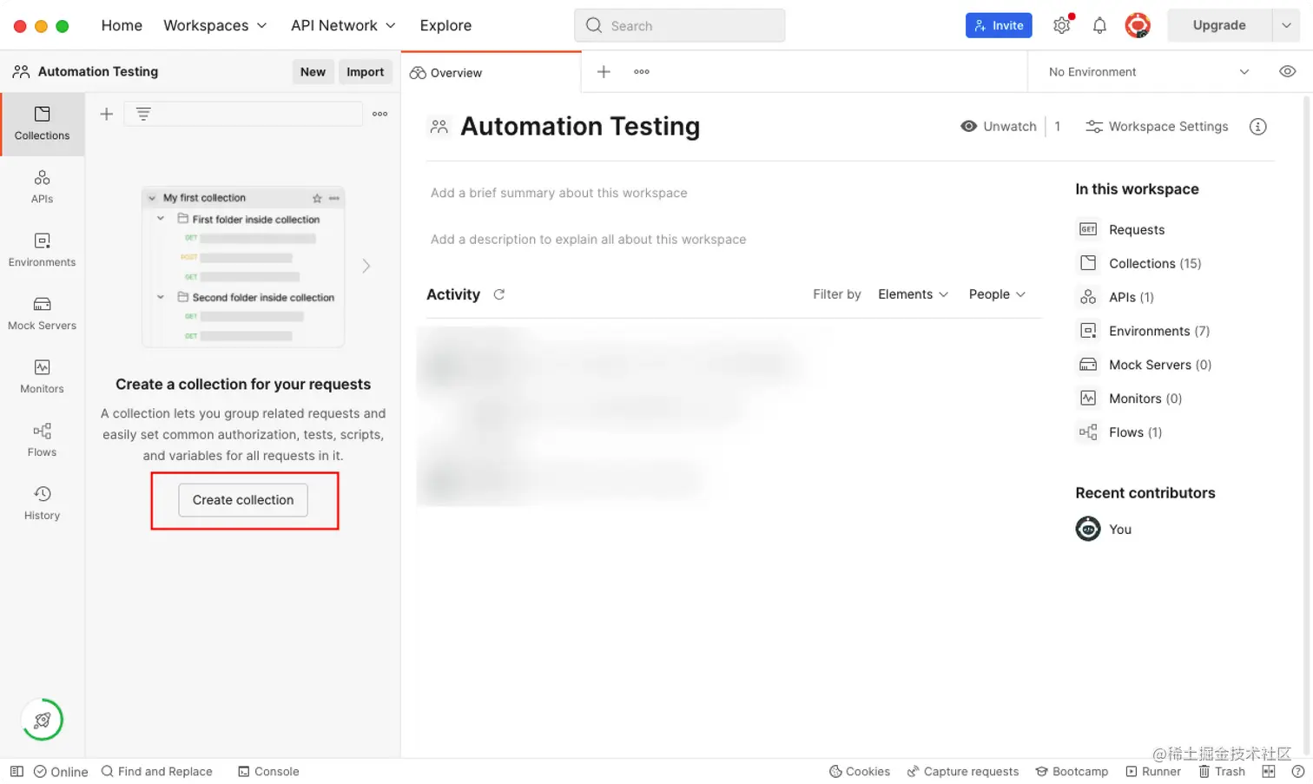Open the APIs sidebar panel
Image resolution: width=1313 pixels, height=784 pixels.
point(42,188)
